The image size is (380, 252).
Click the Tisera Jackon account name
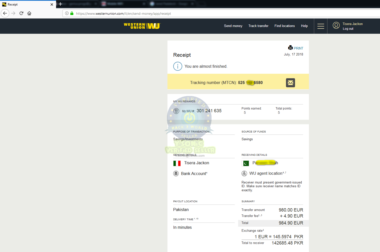tap(352, 24)
